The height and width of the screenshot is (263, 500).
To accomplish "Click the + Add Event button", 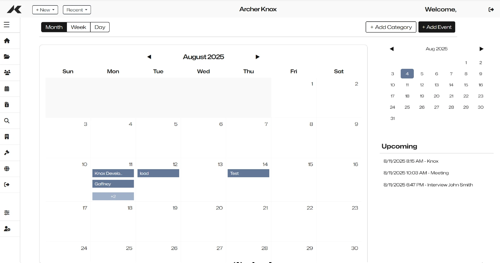I will click(x=436, y=27).
